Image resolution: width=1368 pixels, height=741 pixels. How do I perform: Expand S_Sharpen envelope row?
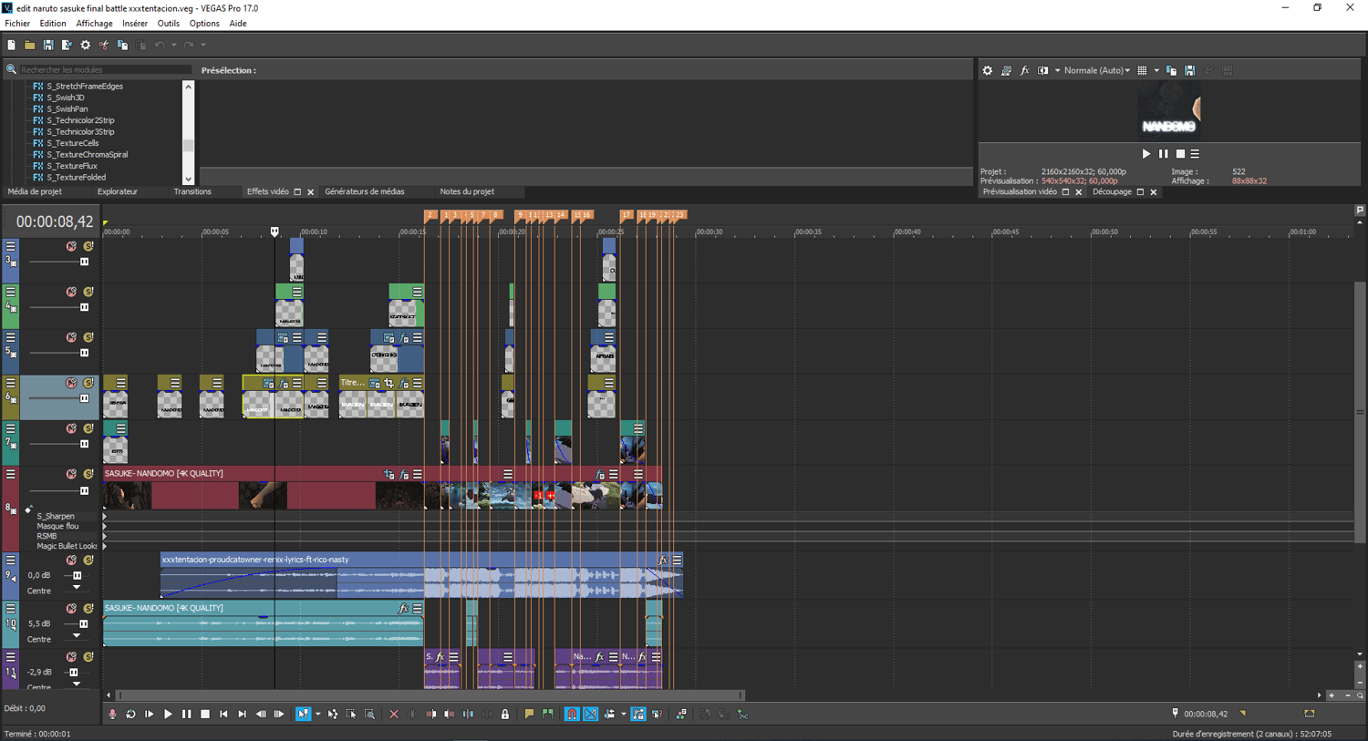(104, 516)
